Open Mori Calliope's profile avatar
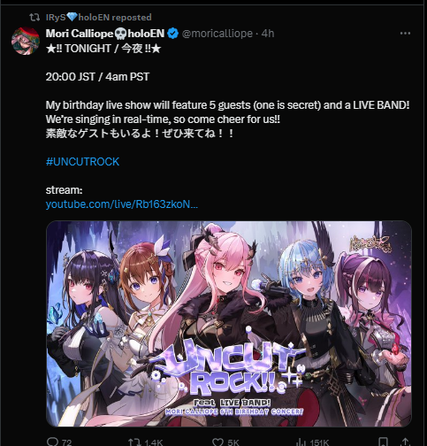Viewport: 427px width, 446px height. pyautogui.click(x=26, y=42)
